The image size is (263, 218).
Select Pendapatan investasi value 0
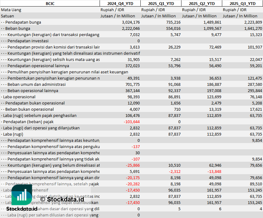(x=139, y=41)
